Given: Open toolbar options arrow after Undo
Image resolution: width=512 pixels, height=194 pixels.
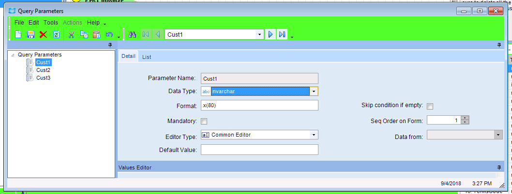Looking at the screenshot, I should [119, 37].
